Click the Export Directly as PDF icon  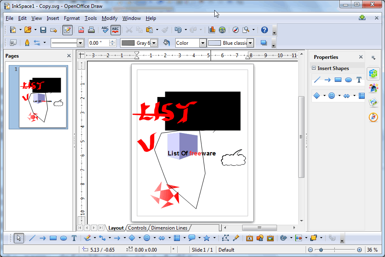tap(81, 29)
